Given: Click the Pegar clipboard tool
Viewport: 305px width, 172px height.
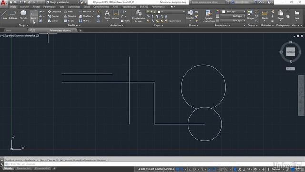Looking at the screenshot, I should (281, 15).
